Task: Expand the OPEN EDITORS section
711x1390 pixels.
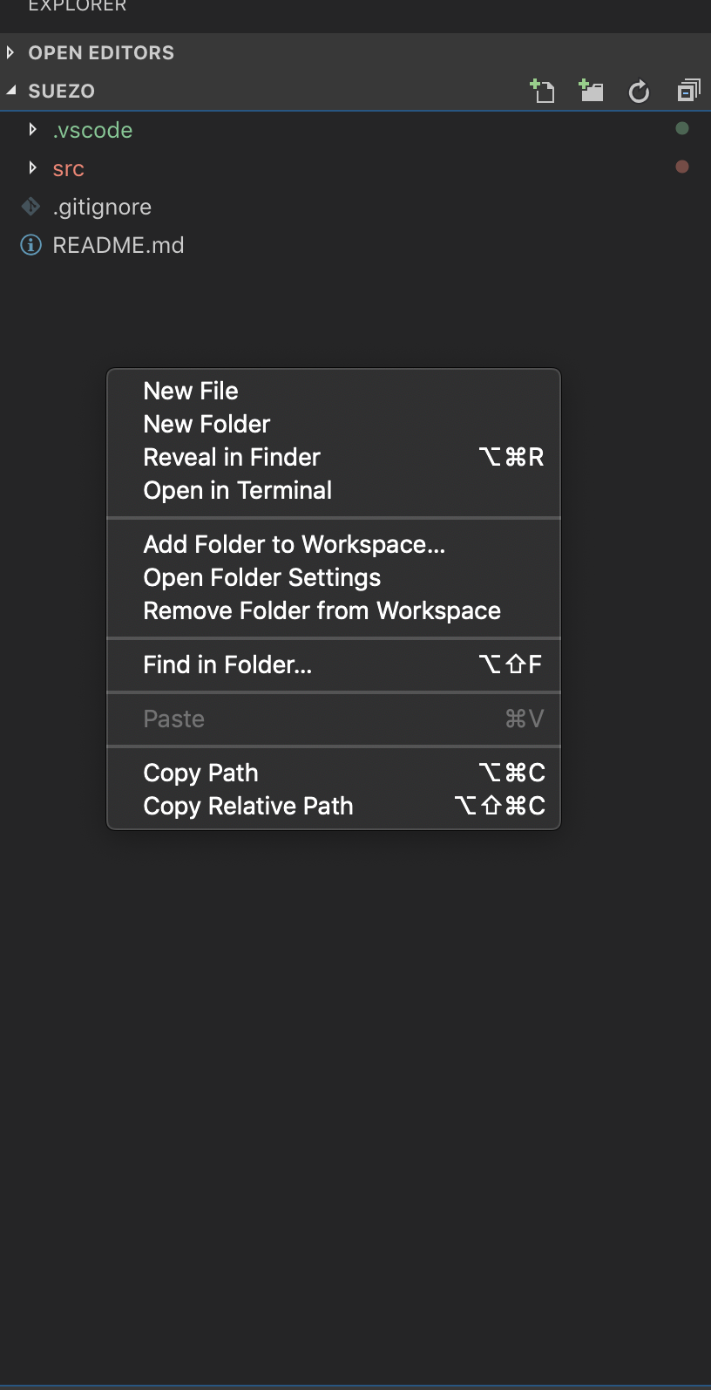Action: (x=10, y=52)
